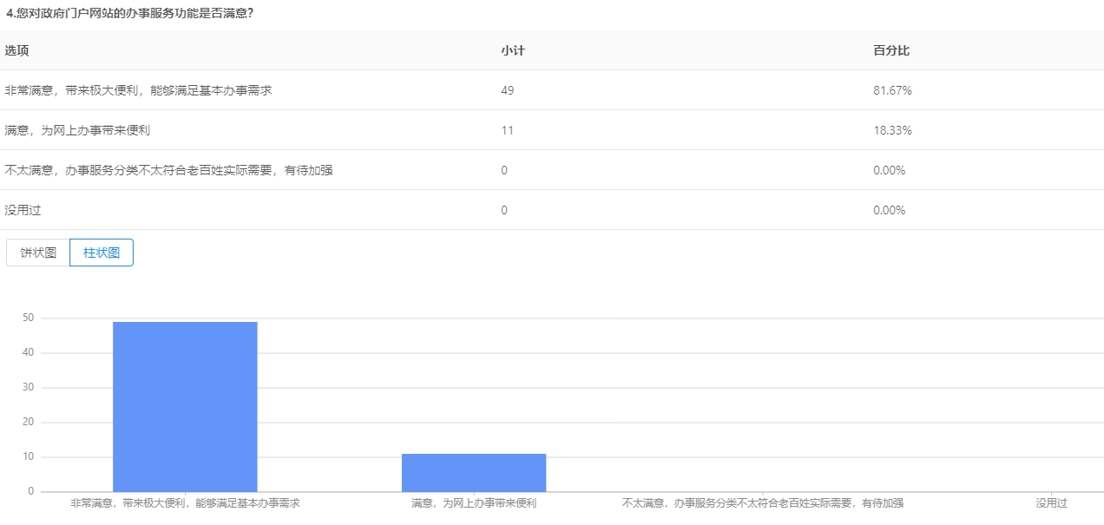Click the 81.67% percentage cell
The width and height of the screenshot is (1104, 525).
(x=892, y=90)
